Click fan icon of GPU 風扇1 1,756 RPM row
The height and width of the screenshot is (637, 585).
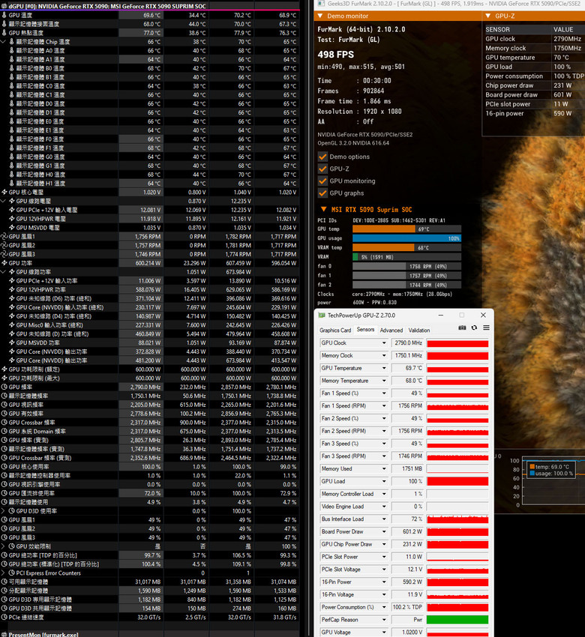(4, 236)
